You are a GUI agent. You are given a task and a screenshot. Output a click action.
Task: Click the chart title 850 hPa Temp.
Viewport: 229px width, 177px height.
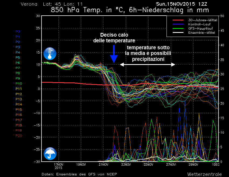coord(130,10)
